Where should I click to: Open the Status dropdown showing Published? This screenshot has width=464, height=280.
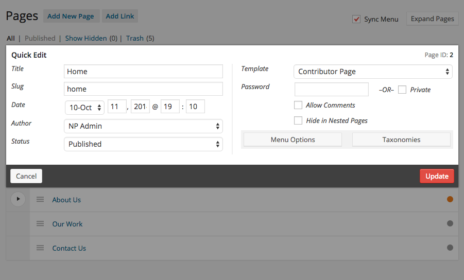coord(143,144)
